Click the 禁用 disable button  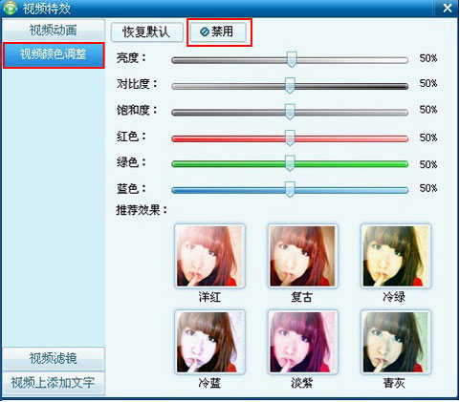(x=218, y=32)
